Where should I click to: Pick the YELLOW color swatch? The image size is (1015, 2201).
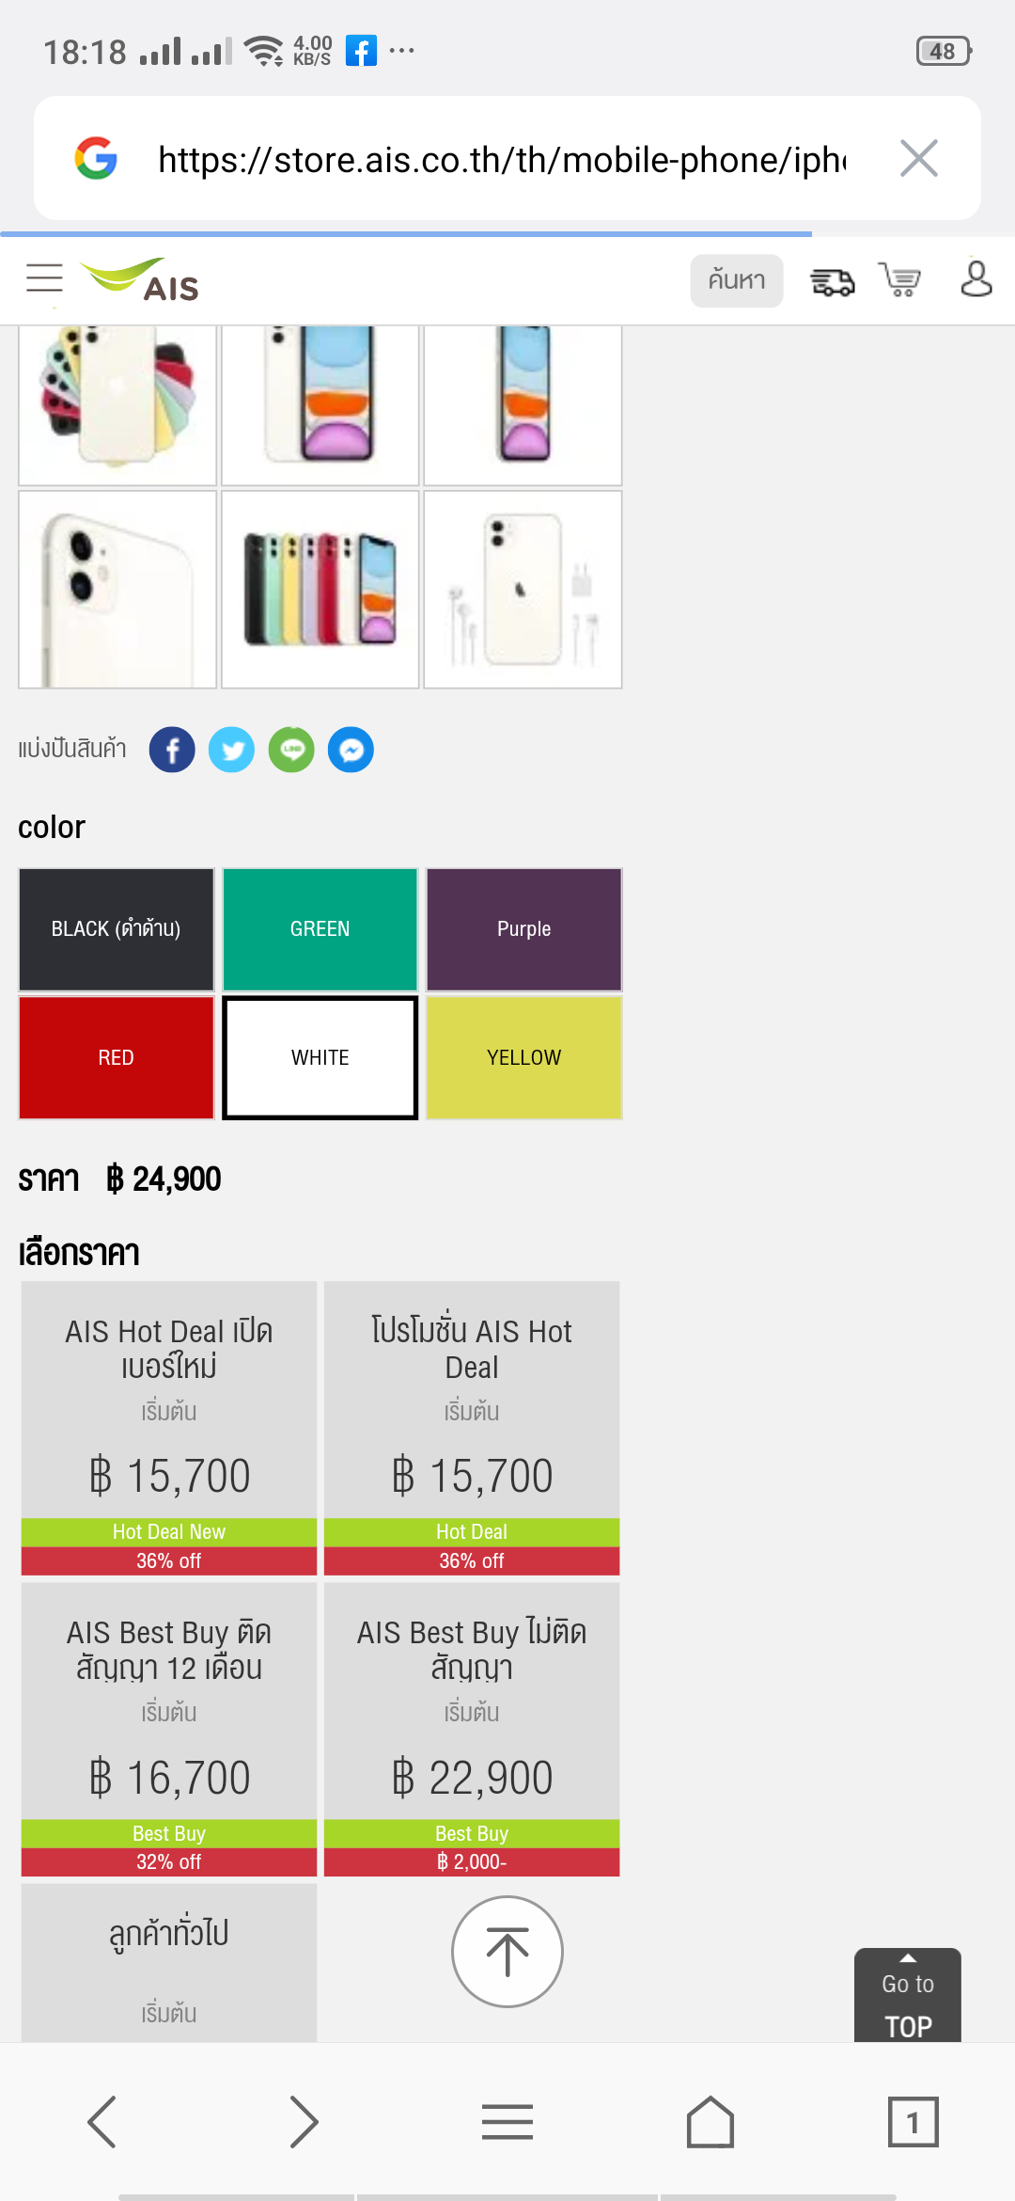(523, 1057)
